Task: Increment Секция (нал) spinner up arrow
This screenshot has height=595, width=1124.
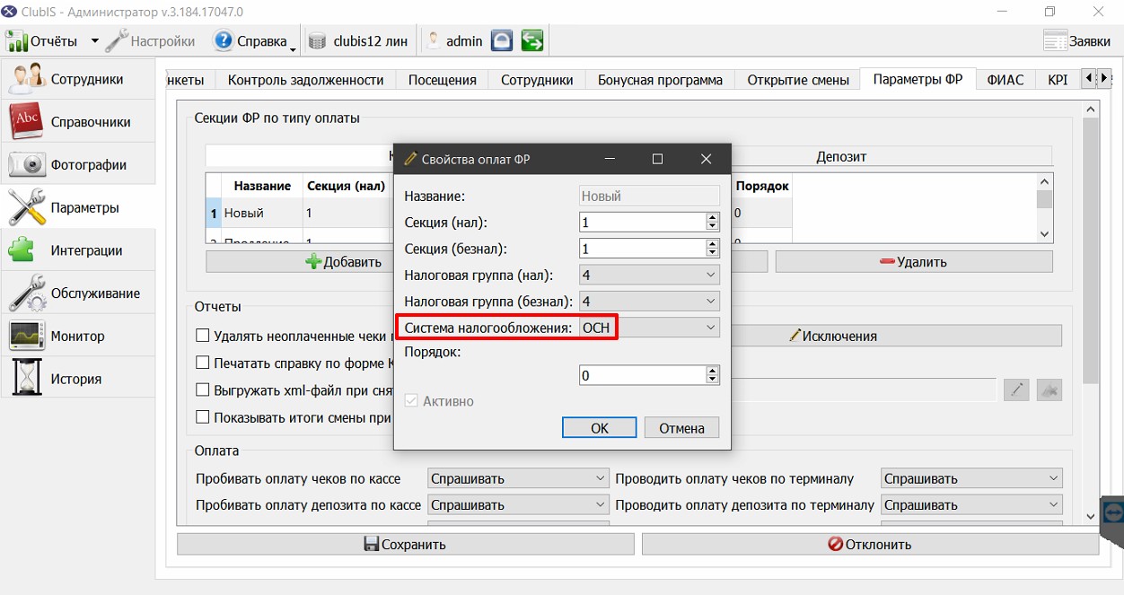Action: point(713,217)
